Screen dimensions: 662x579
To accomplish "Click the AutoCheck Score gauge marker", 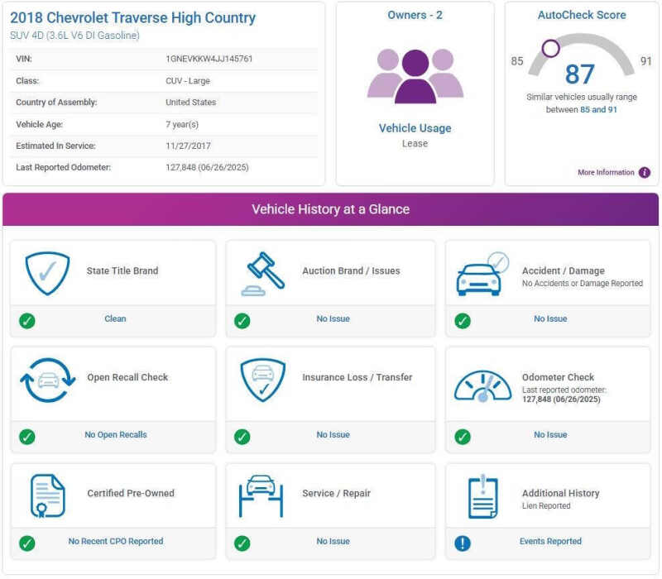I will click(x=549, y=48).
